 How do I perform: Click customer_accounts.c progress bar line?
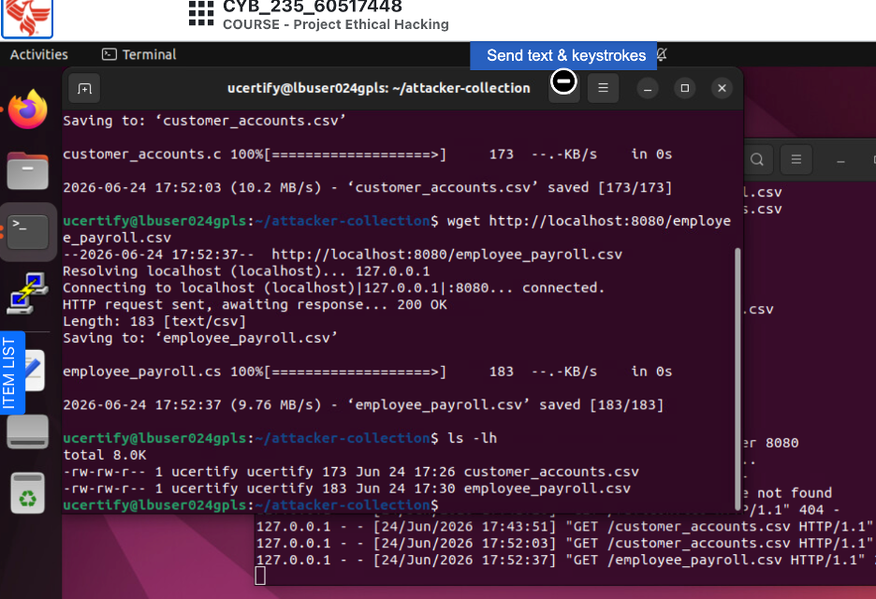click(368, 154)
